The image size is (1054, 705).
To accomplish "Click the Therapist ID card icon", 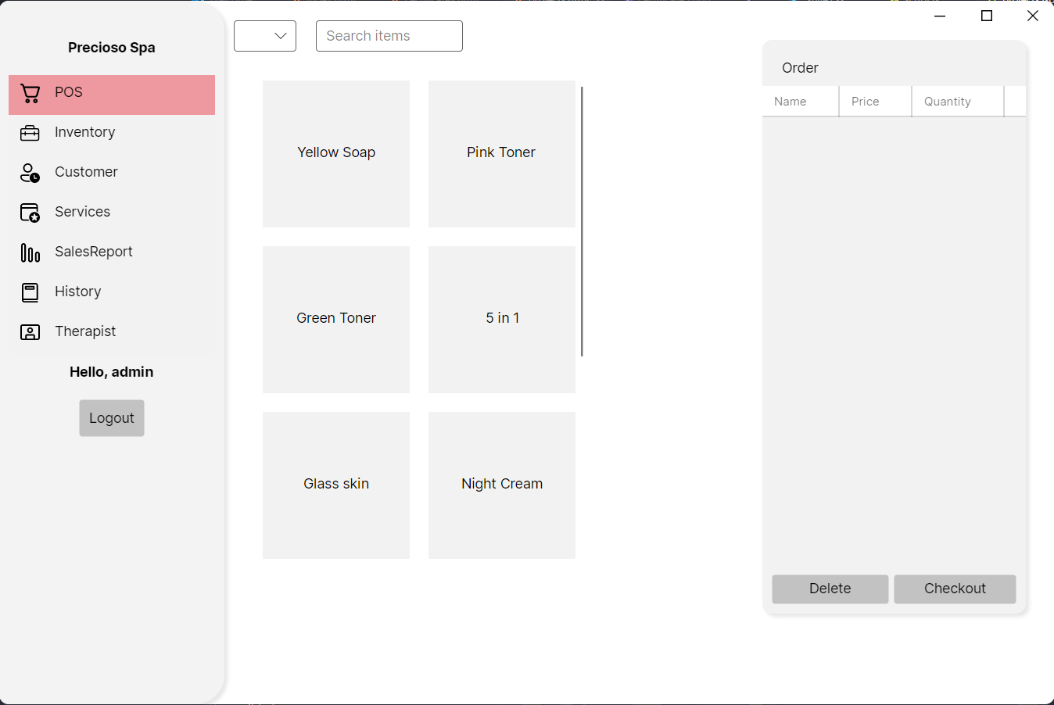I will tap(30, 332).
